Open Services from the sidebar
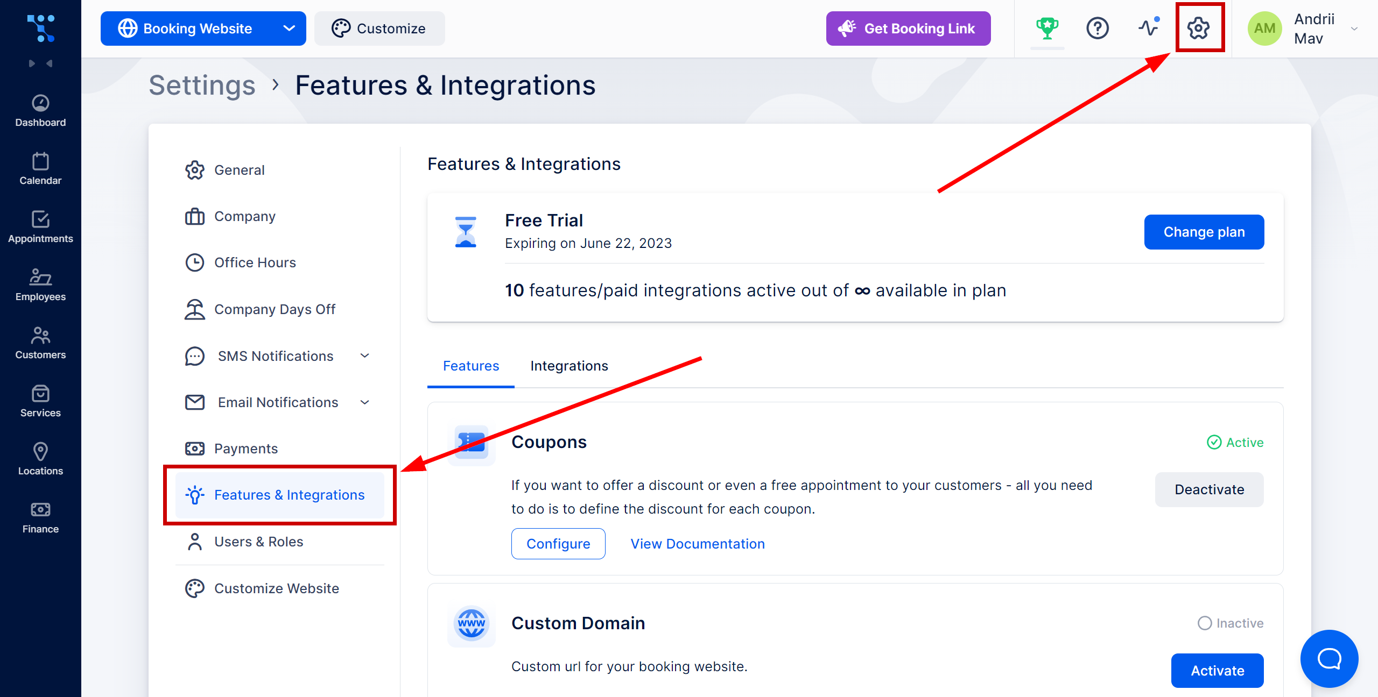The height and width of the screenshot is (697, 1378). click(40, 402)
